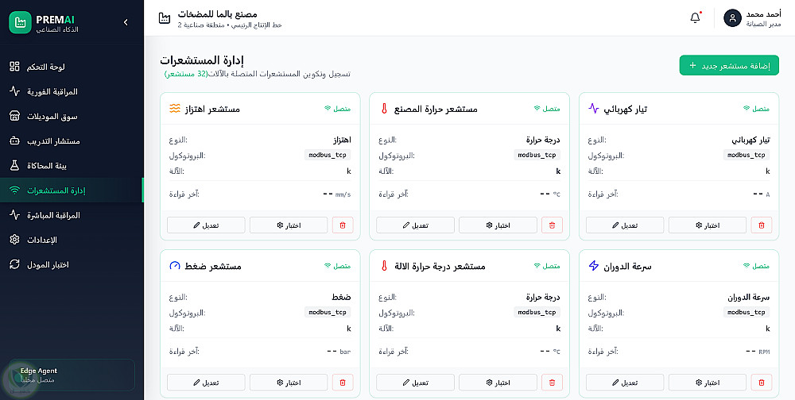Image resolution: width=795 pixels, height=400 pixels.
Task: Click the factory icon beside مصنع بالما للمضخات
Action: [165, 18]
